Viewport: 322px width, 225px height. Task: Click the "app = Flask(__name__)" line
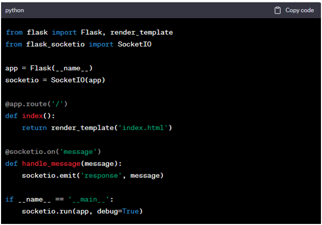coord(49,68)
